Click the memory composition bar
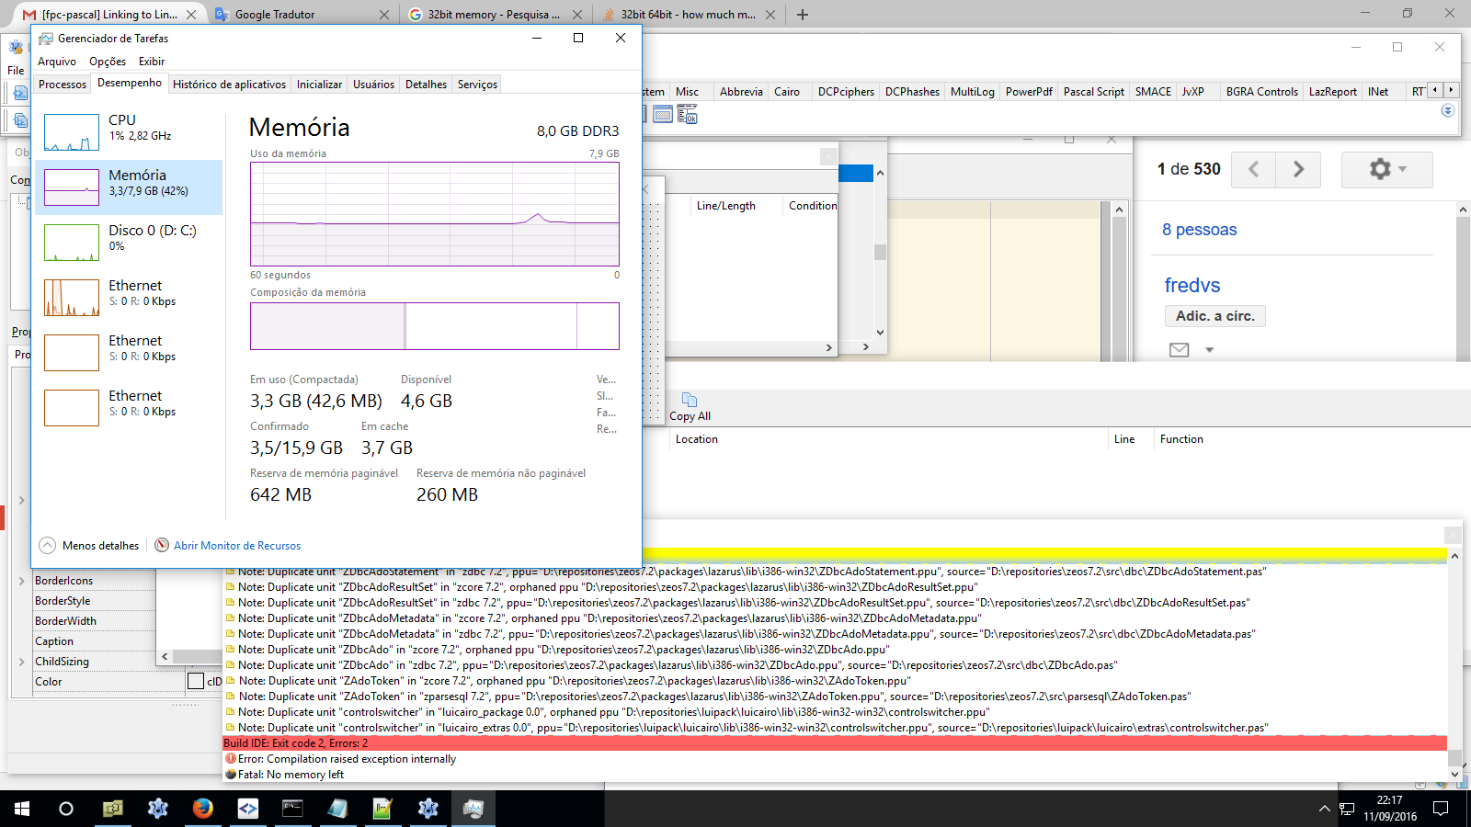1471x827 pixels. (x=435, y=326)
